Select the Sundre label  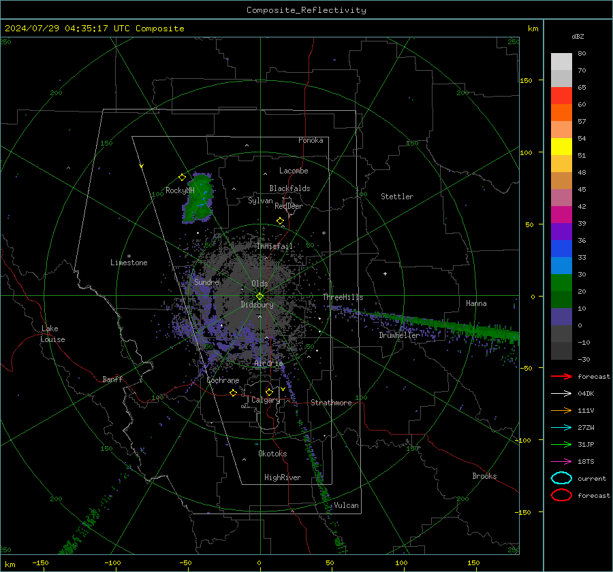point(206,282)
